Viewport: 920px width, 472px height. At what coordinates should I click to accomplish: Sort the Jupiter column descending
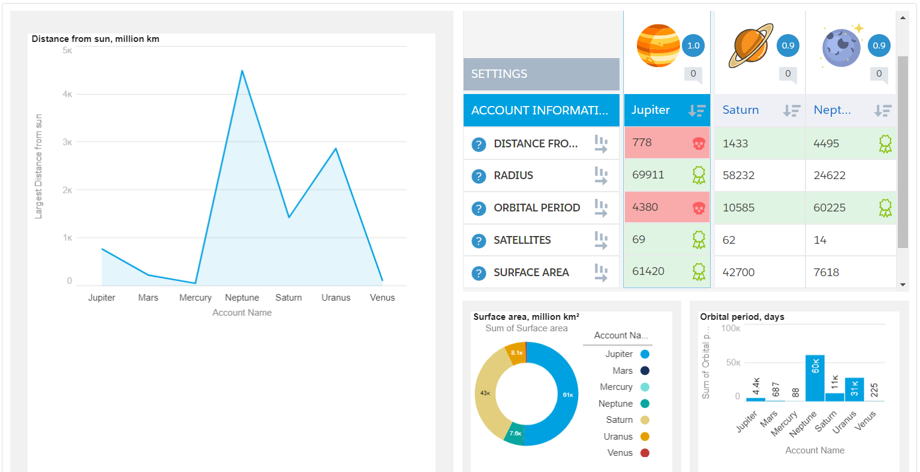coord(697,110)
